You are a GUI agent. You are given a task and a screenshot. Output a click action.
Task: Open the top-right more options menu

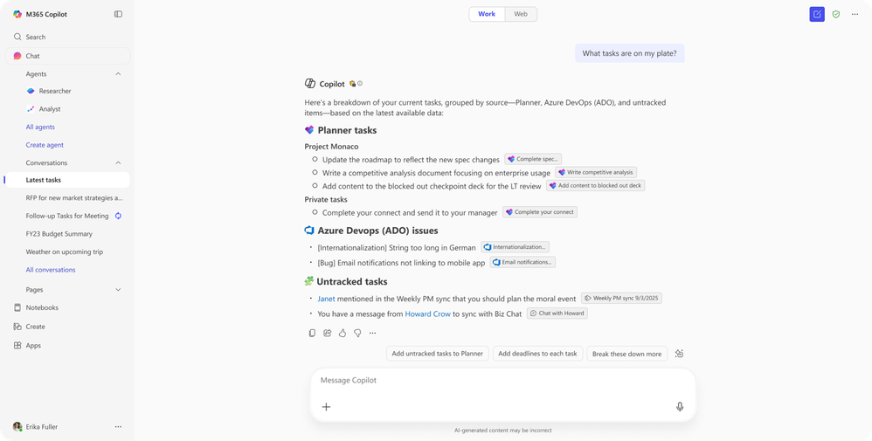tap(855, 15)
